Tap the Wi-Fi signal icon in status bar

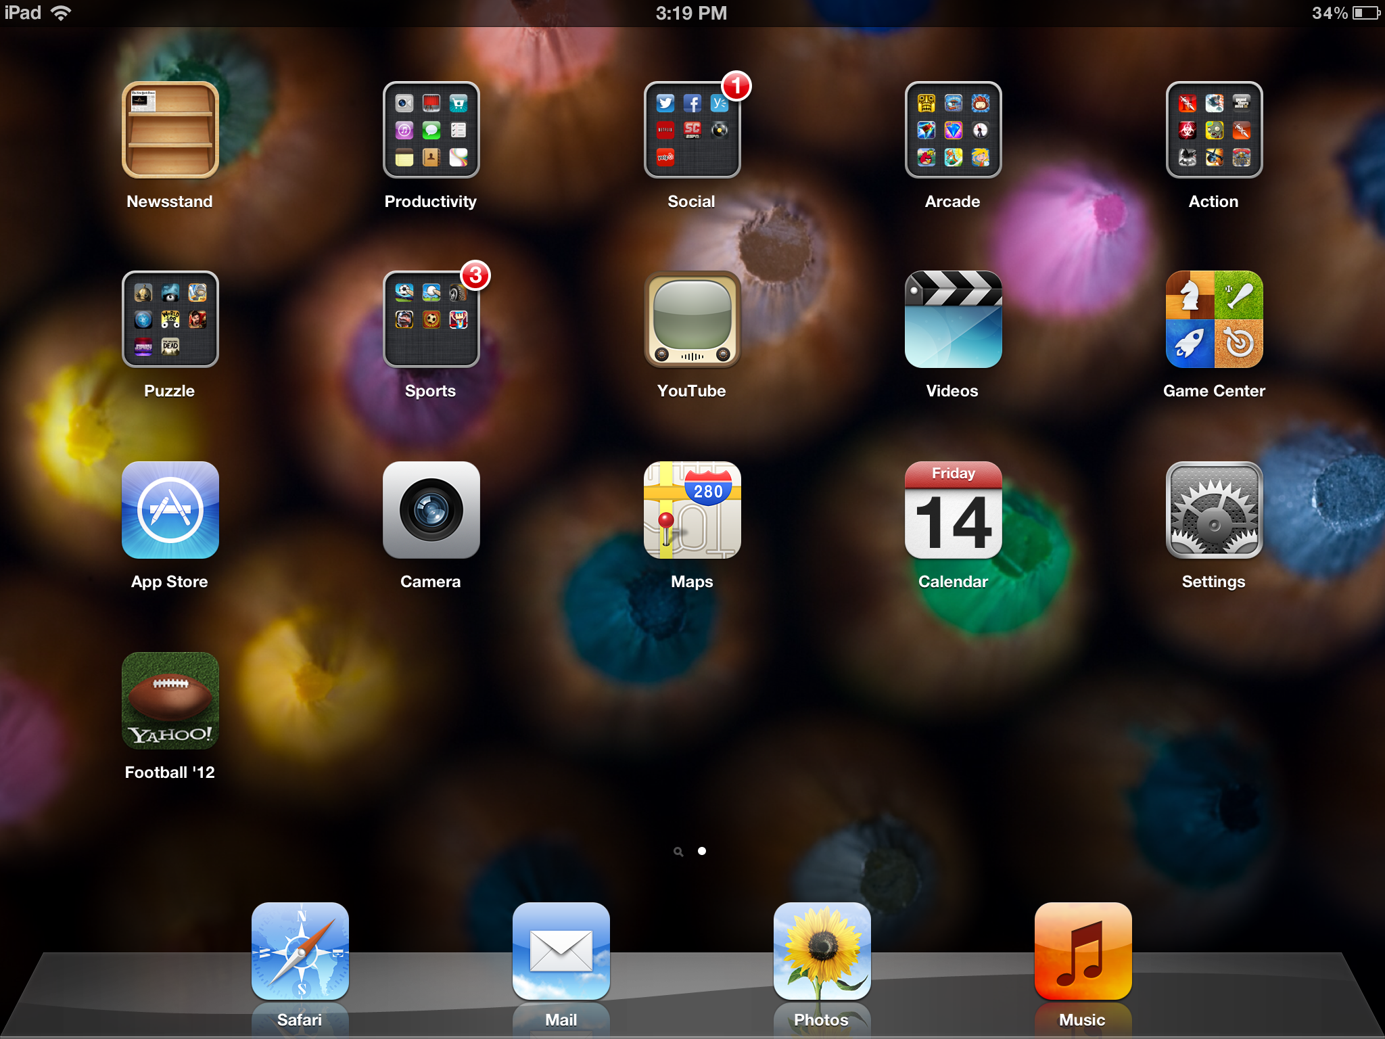click(61, 13)
